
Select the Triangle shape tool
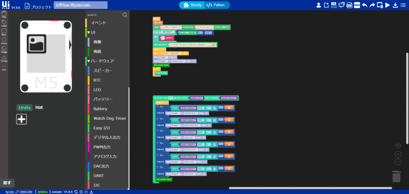4,59
